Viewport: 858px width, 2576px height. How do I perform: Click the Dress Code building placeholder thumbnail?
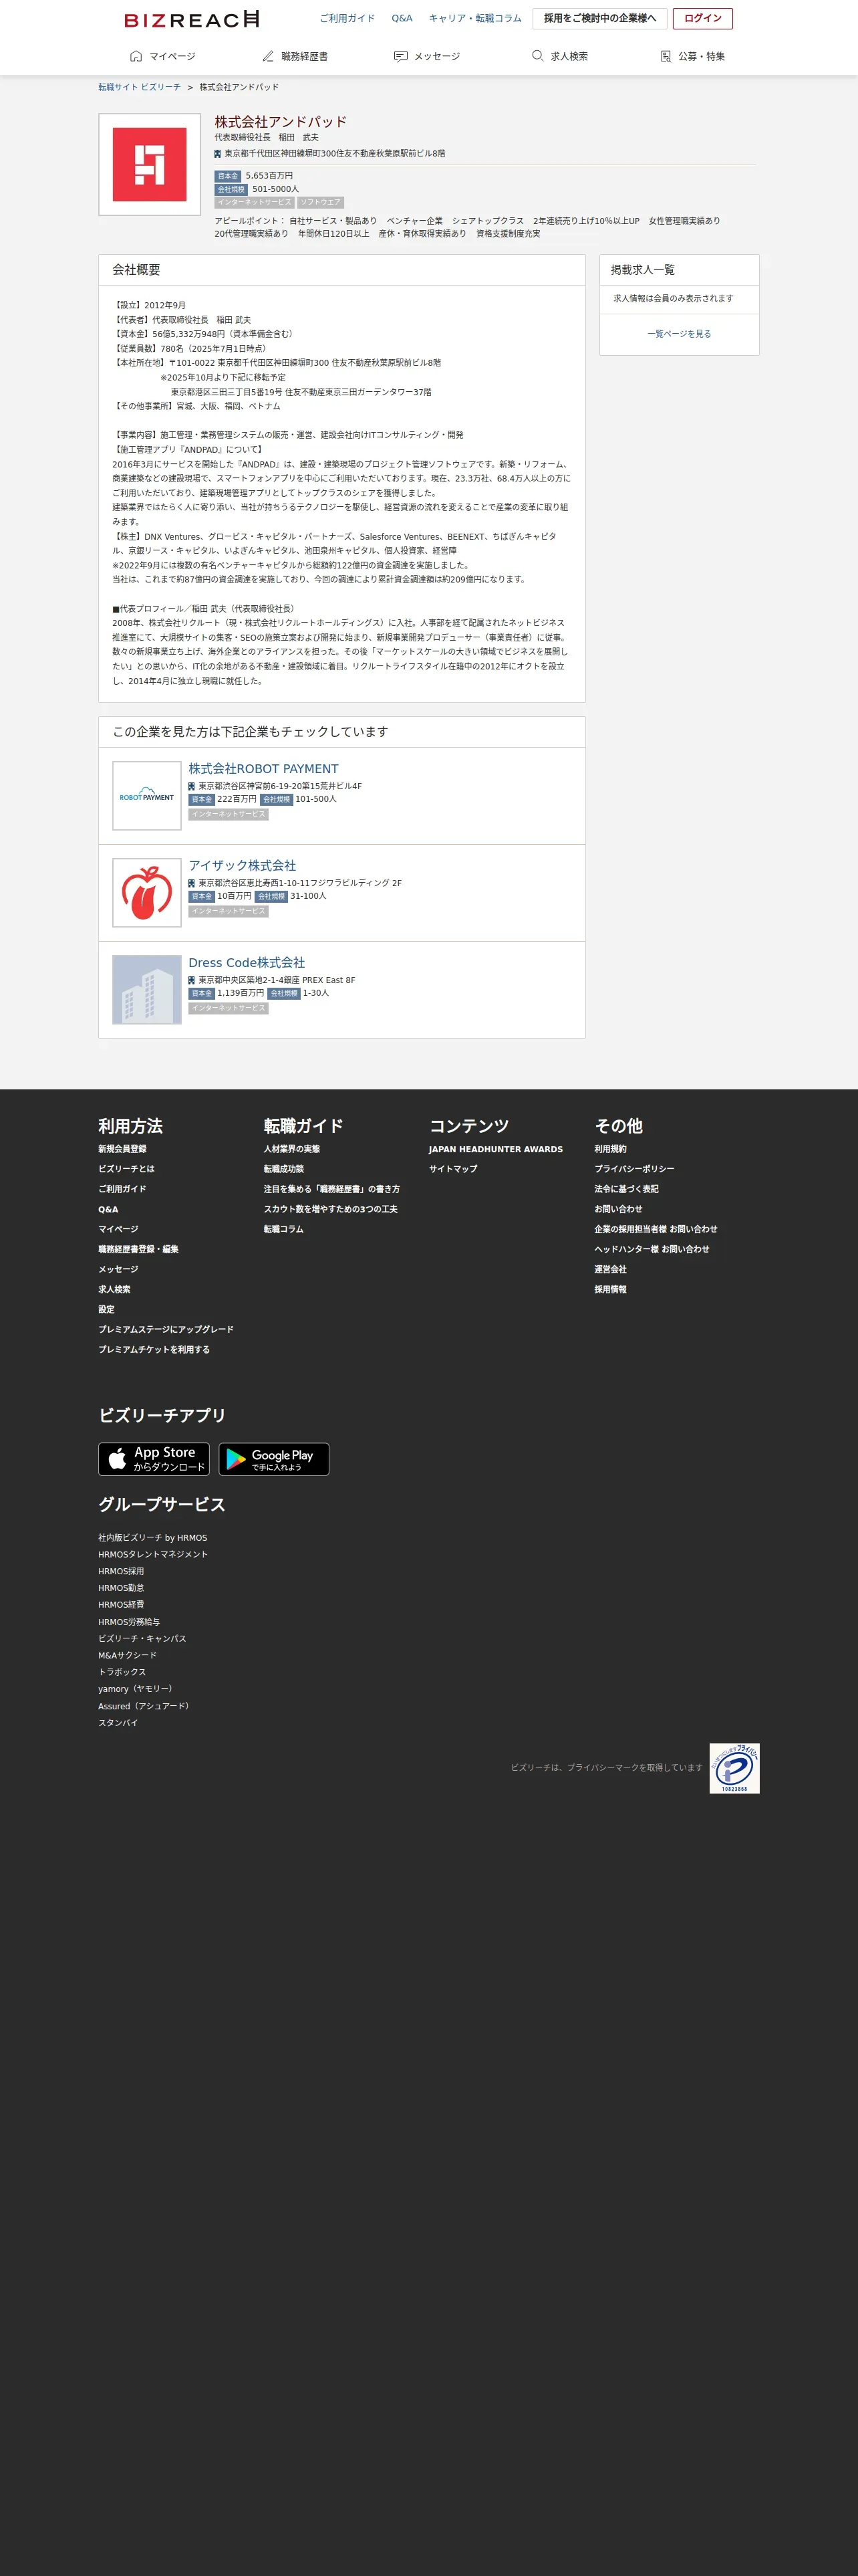(147, 990)
